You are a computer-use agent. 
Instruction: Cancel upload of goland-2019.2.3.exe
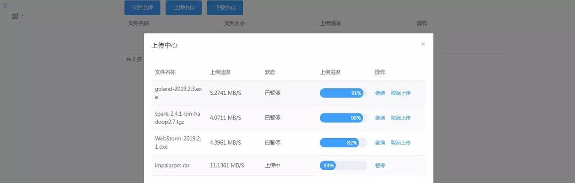tap(401, 93)
